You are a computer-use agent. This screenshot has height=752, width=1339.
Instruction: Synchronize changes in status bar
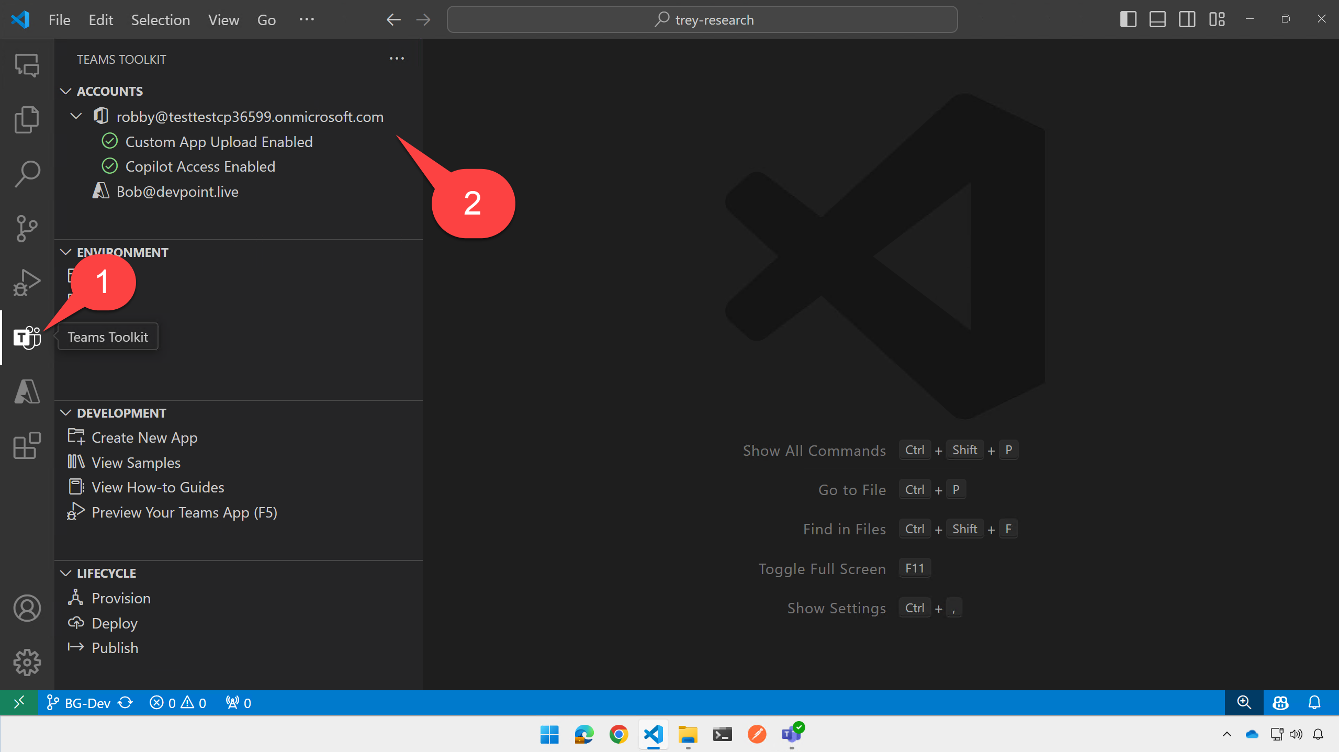126,702
